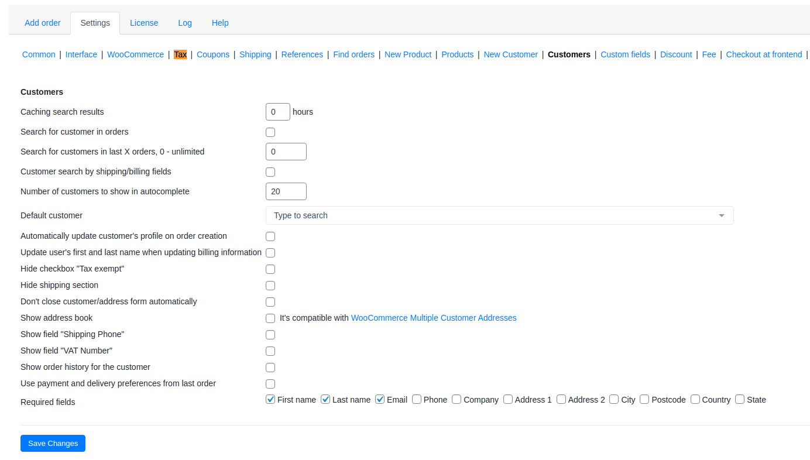Go to Custom fields settings section
Screen dimensions: 810x460
[x=626, y=54]
